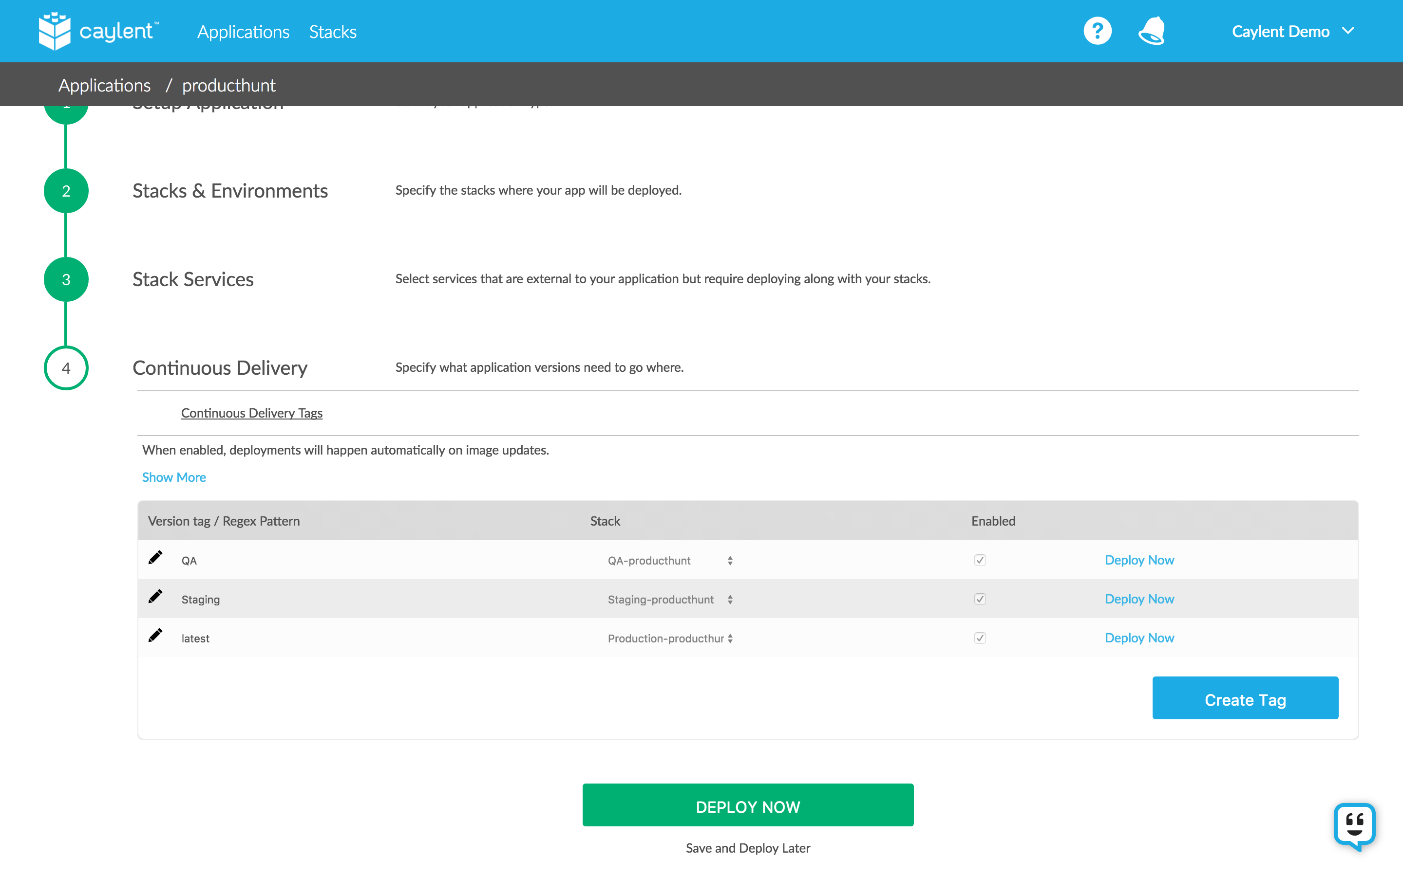Image resolution: width=1403 pixels, height=876 pixels.
Task: Edit the latest tag with pencil icon
Action: coord(155,636)
